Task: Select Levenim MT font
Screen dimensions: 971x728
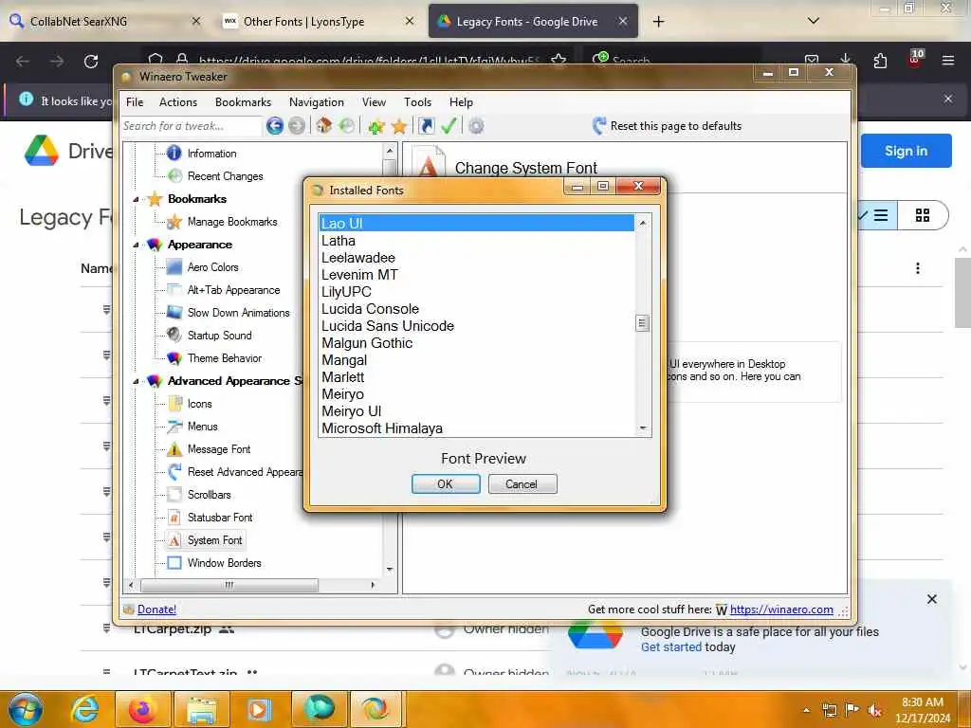Action: [476, 275]
